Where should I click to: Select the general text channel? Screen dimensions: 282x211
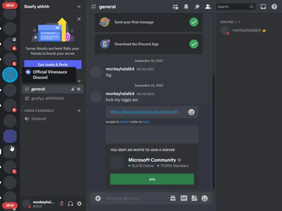point(53,89)
